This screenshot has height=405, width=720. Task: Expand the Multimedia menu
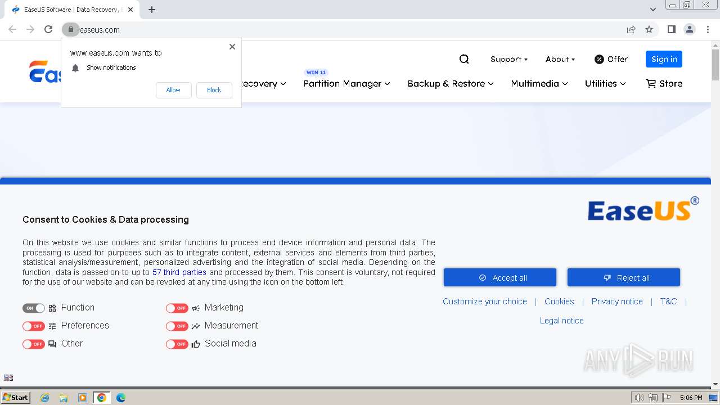(x=539, y=83)
